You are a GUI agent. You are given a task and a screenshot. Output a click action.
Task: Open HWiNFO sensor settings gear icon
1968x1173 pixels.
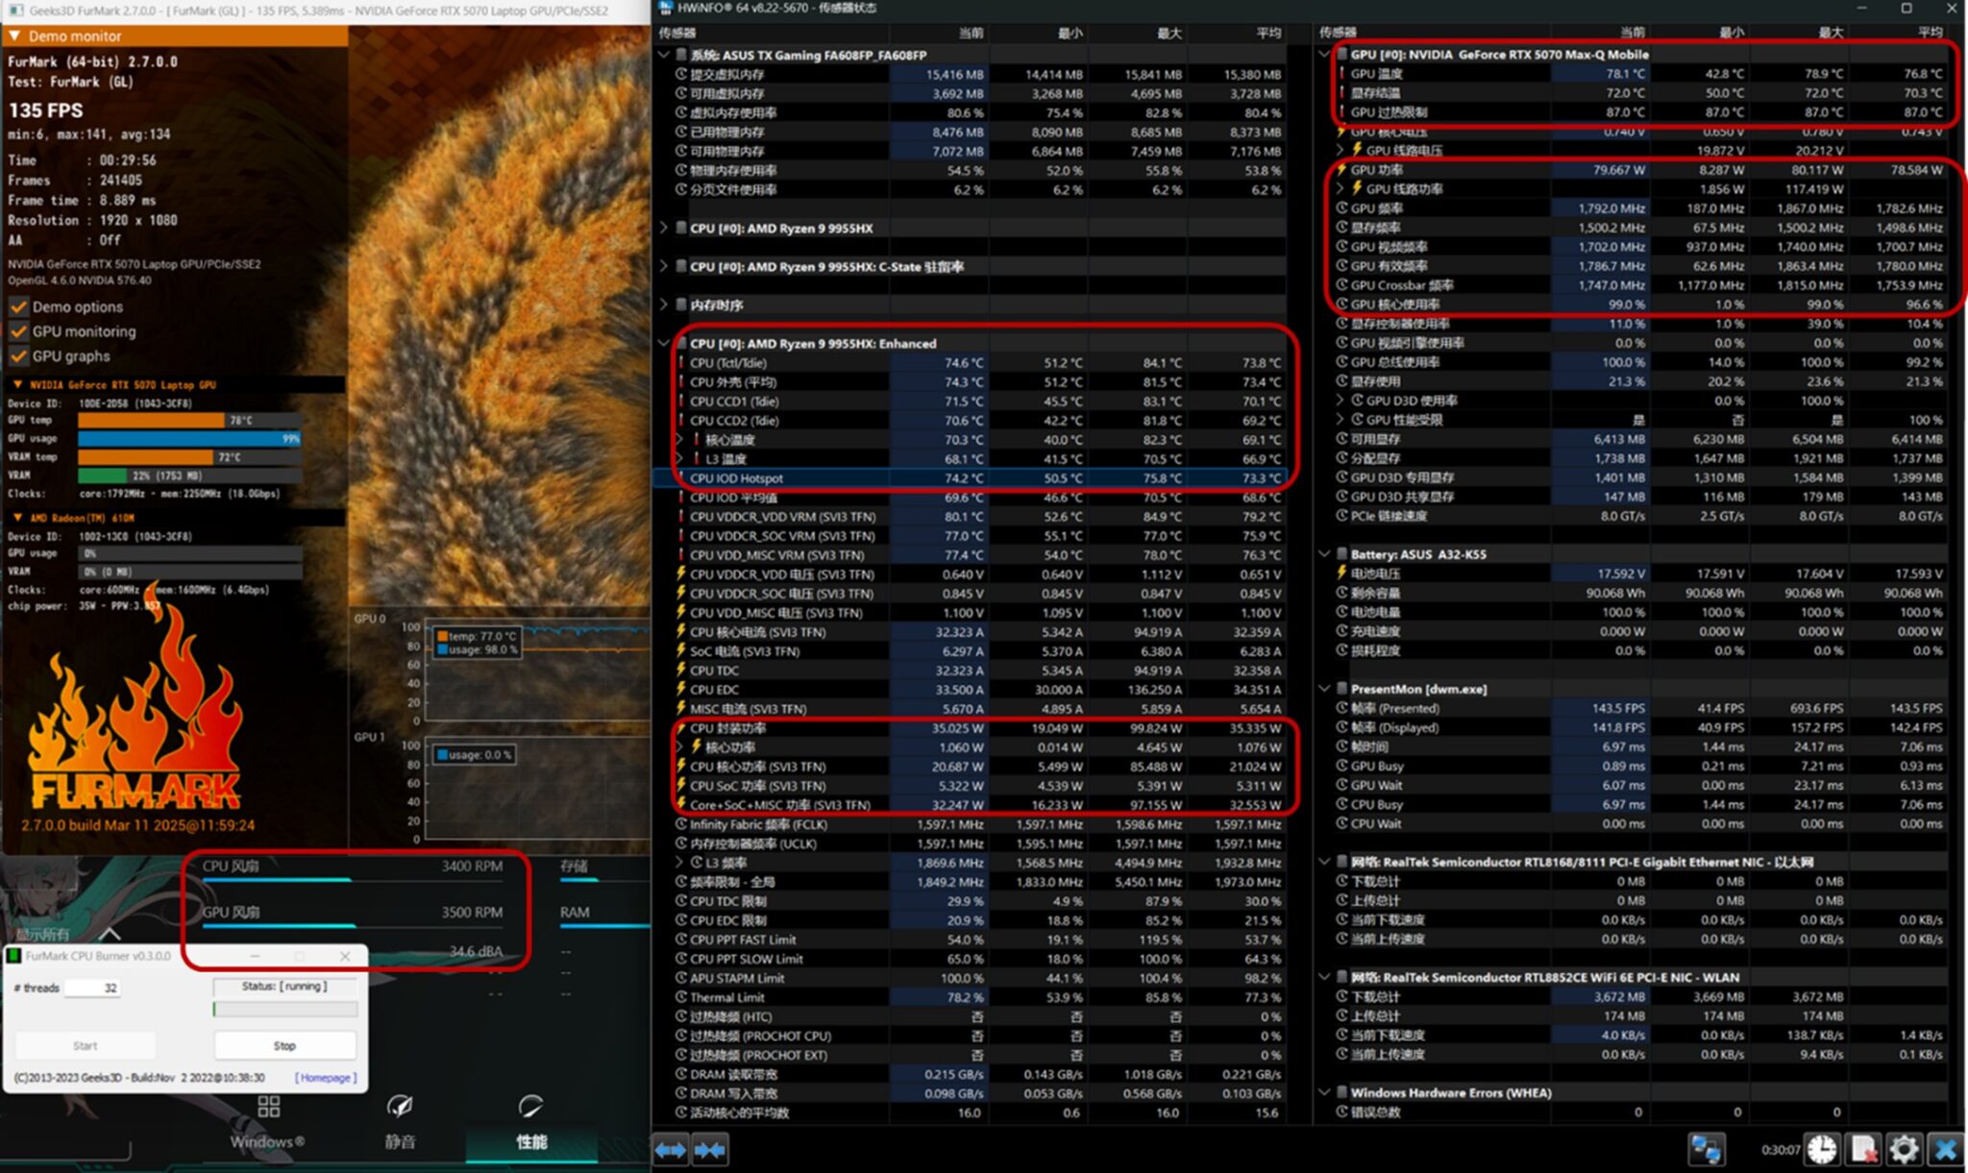click(1904, 1149)
